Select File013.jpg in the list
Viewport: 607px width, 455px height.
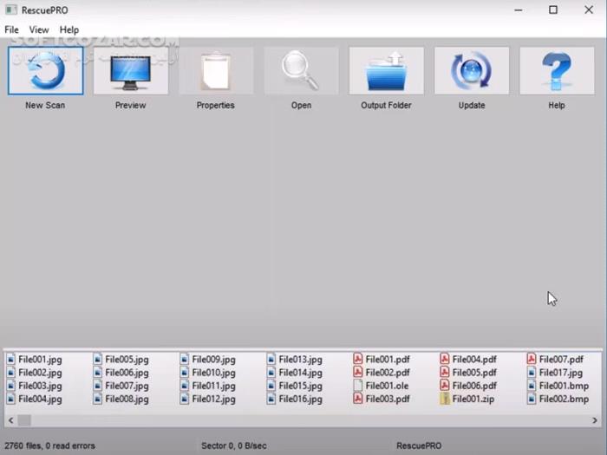point(295,360)
